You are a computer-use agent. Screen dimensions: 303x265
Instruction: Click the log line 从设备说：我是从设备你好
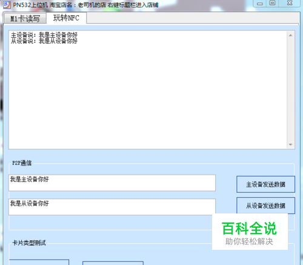click(44, 41)
